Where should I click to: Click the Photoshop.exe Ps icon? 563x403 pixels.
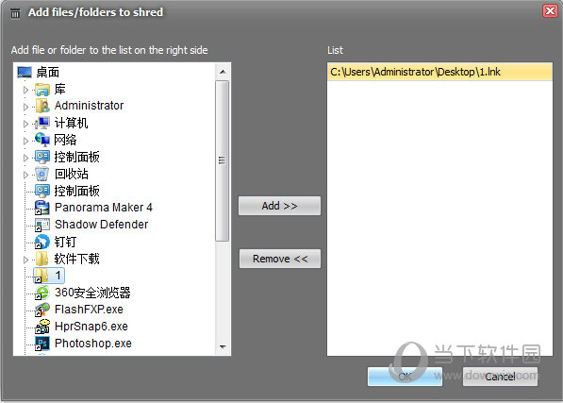42,344
